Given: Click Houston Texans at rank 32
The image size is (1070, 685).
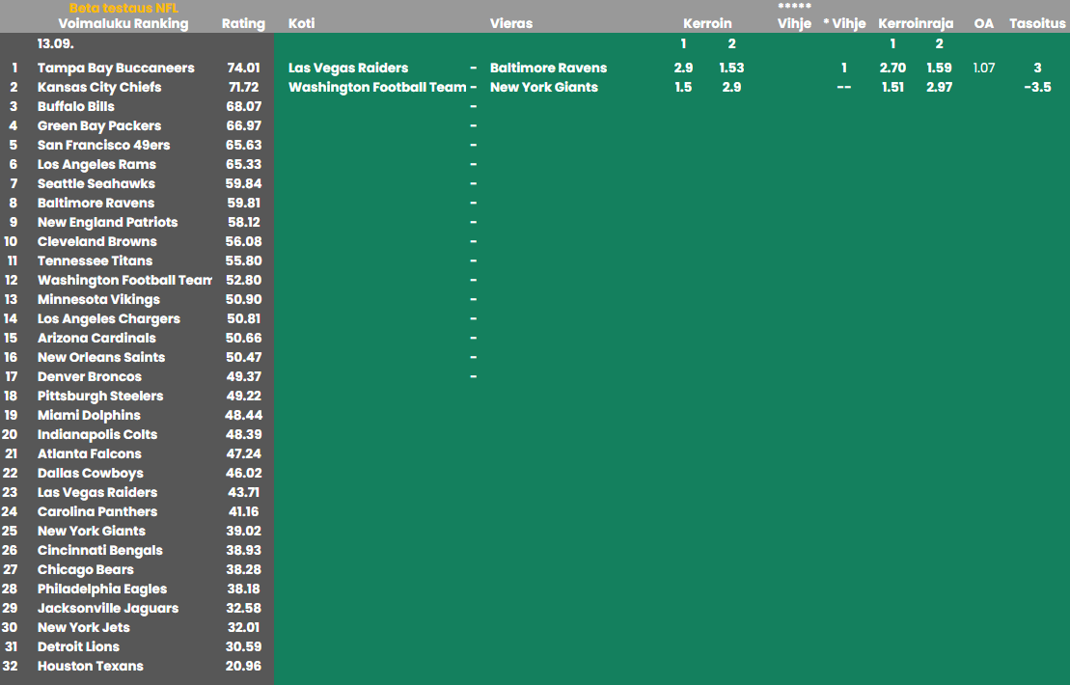Looking at the screenshot, I should [90, 666].
